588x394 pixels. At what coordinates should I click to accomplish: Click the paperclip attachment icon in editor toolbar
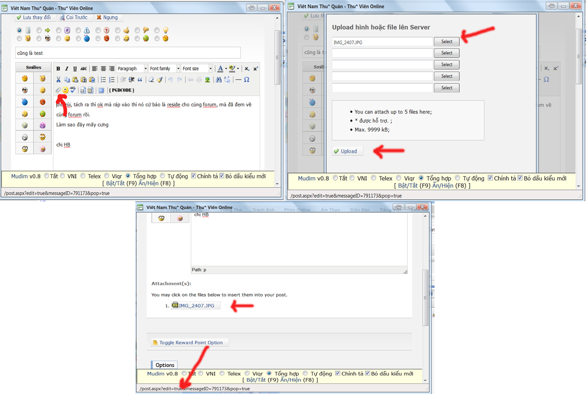58,90
